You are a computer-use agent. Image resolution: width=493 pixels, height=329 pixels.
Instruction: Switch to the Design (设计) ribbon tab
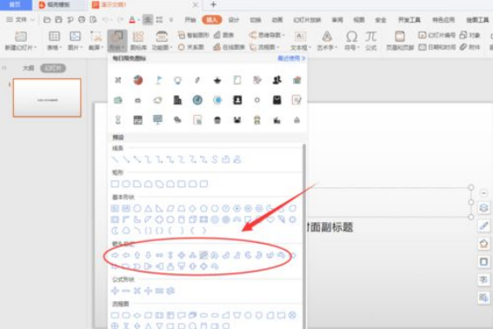(234, 20)
